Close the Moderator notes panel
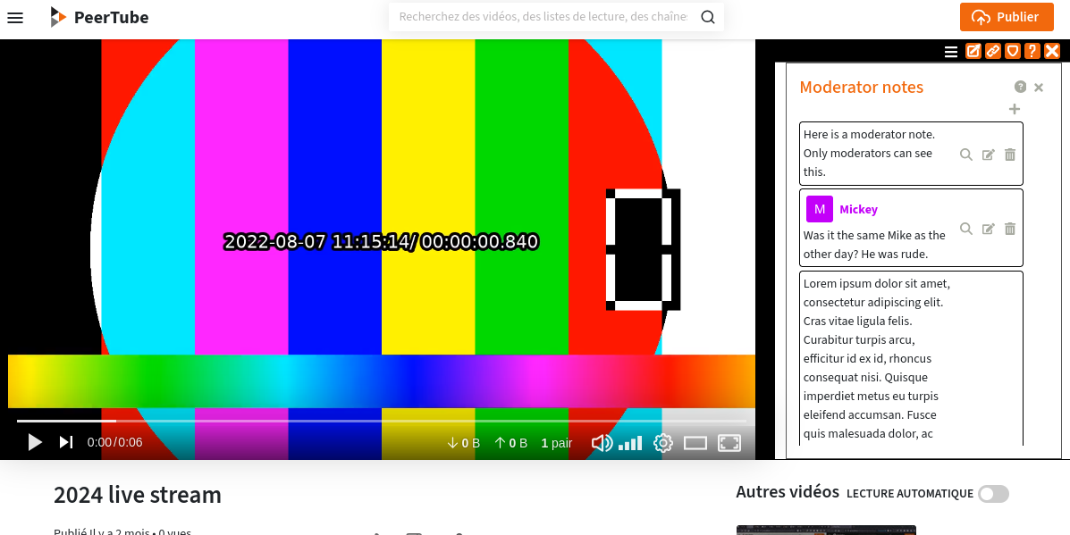Image resolution: width=1070 pixels, height=535 pixels. click(1039, 88)
